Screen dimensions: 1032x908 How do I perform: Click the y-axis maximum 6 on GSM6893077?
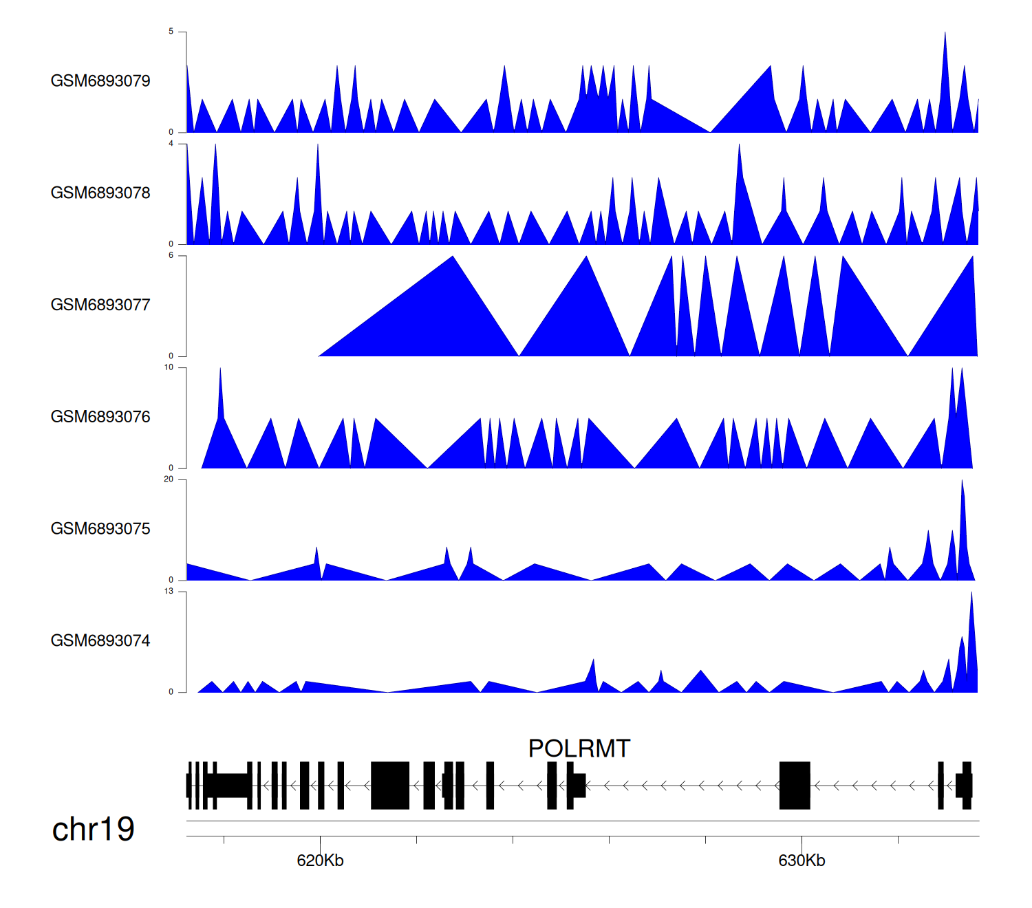[171, 255]
